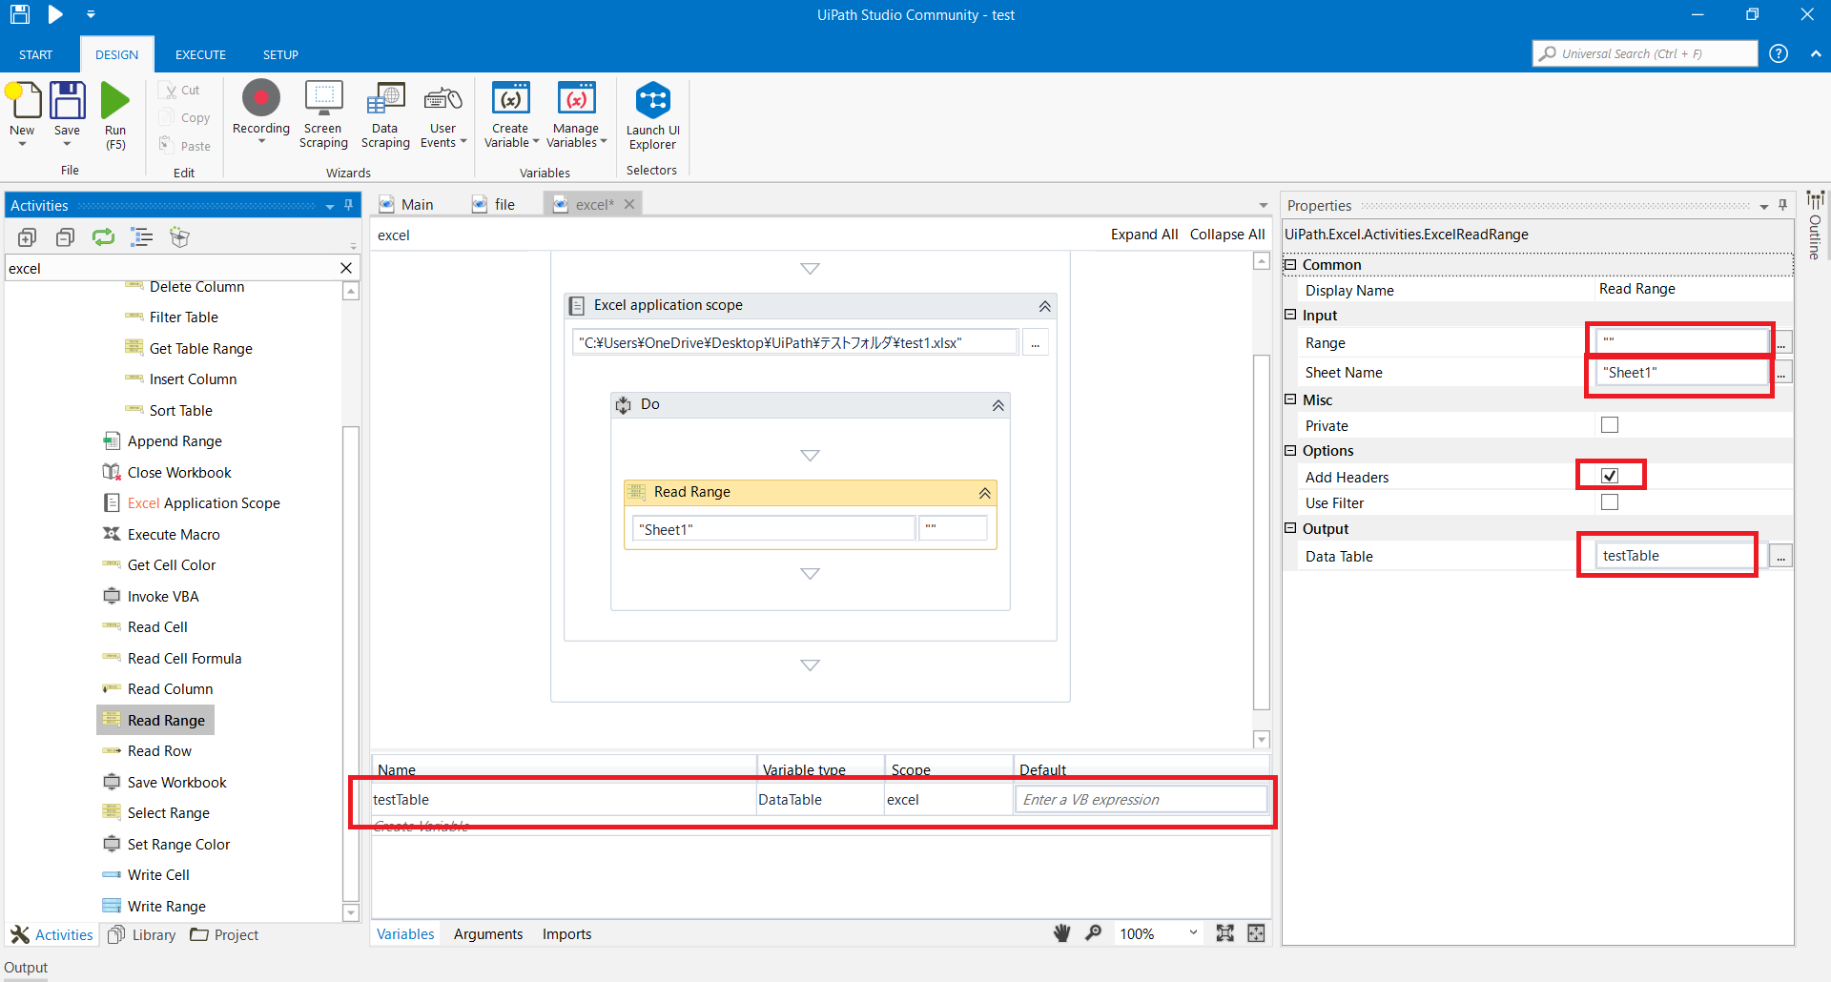Pin the Activities panel
The height and width of the screenshot is (982, 1831).
click(x=349, y=205)
